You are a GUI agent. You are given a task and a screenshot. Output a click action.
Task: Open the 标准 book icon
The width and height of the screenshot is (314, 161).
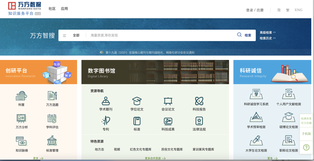[137, 121]
